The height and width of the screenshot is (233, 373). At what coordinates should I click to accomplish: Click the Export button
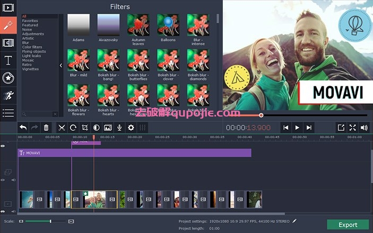tap(348, 225)
